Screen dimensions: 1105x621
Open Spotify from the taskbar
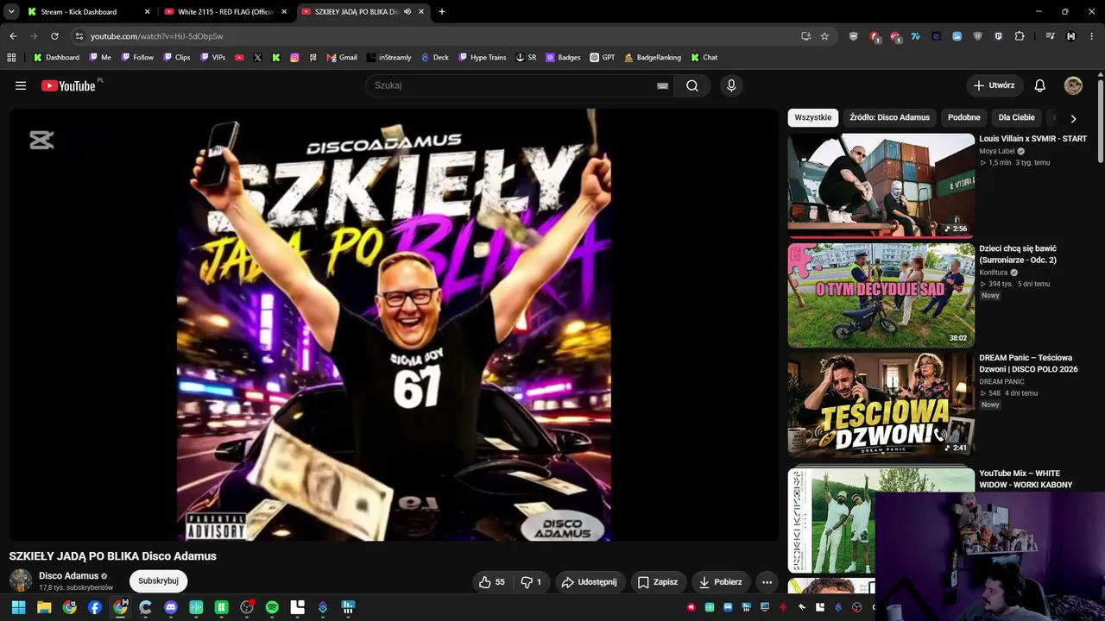[x=272, y=607]
